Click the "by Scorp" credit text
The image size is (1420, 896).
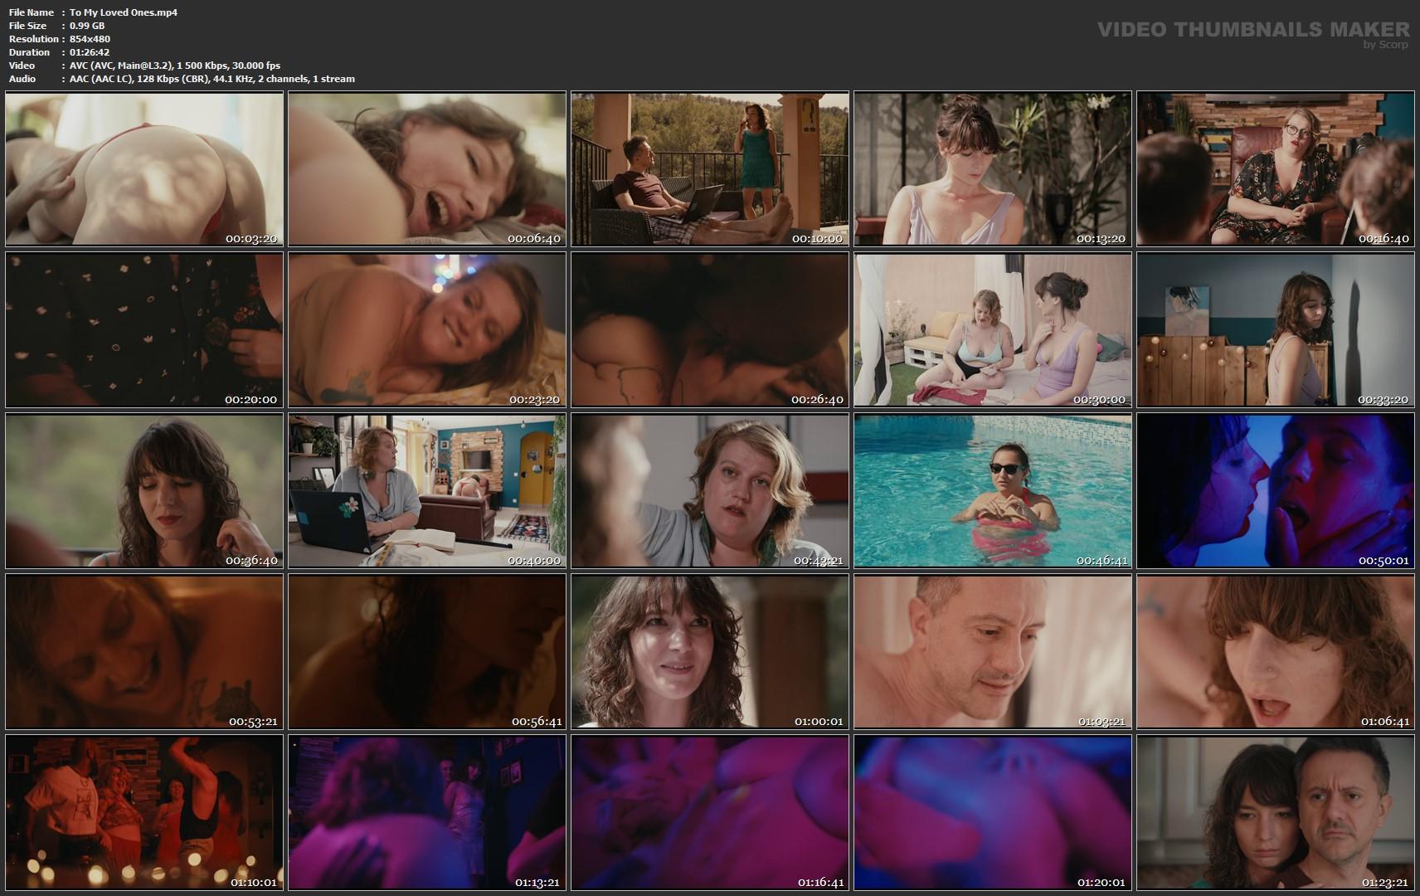click(x=1385, y=45)
